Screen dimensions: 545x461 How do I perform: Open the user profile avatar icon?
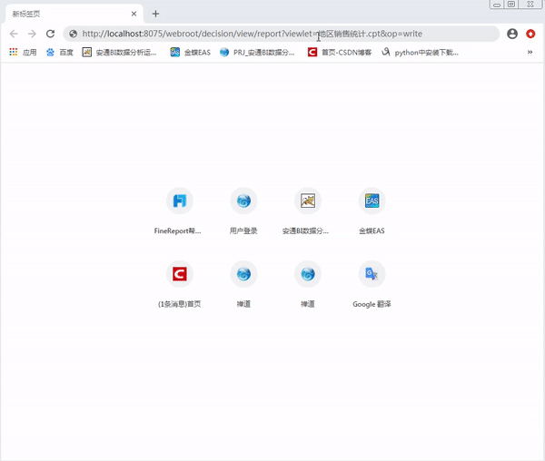512,34
